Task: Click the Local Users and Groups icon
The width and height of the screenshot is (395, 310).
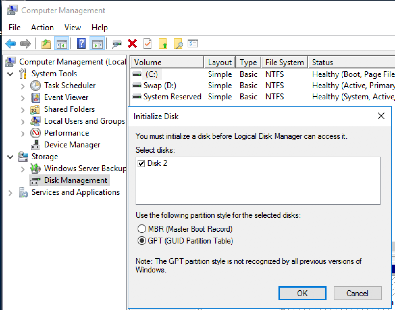Action: click(x=35, y=121)
